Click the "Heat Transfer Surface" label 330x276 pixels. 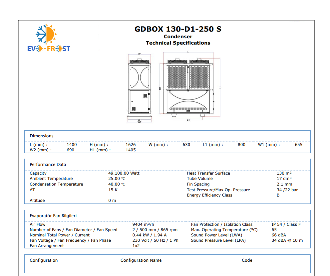pos(208,173)
